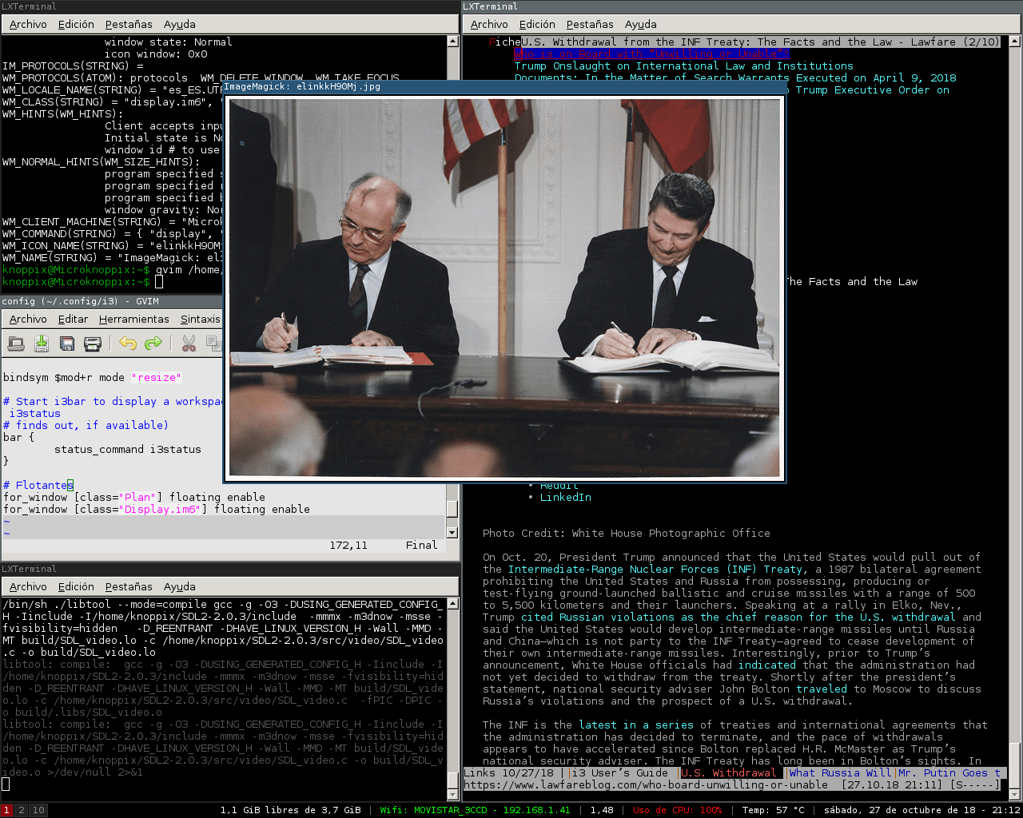This screenshot has height=818, width=1023.
Task: Open Ayuda menu in the top-left LXTerminal
Action: tap(180, 25)
